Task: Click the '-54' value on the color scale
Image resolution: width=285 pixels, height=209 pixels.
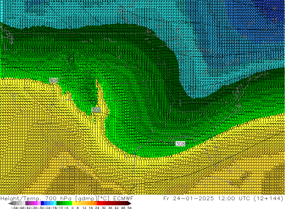Action: click(x=14, y=208)
